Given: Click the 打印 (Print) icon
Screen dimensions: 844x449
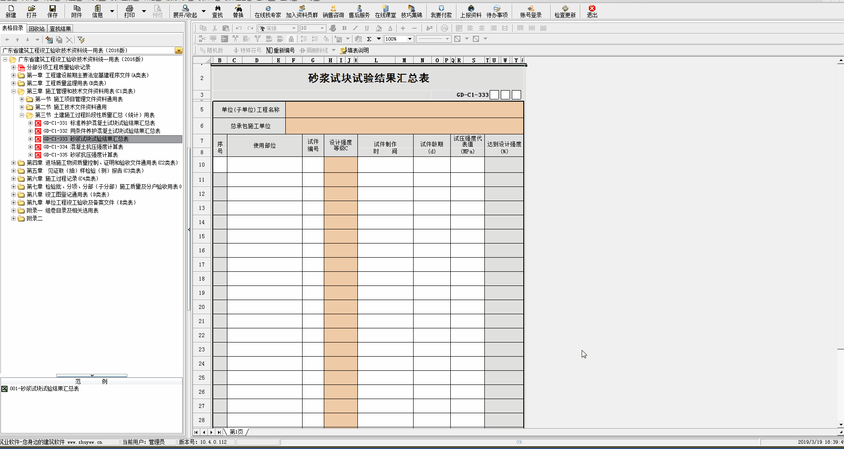Looking at the screenshot, I should [x=129, y=11].
